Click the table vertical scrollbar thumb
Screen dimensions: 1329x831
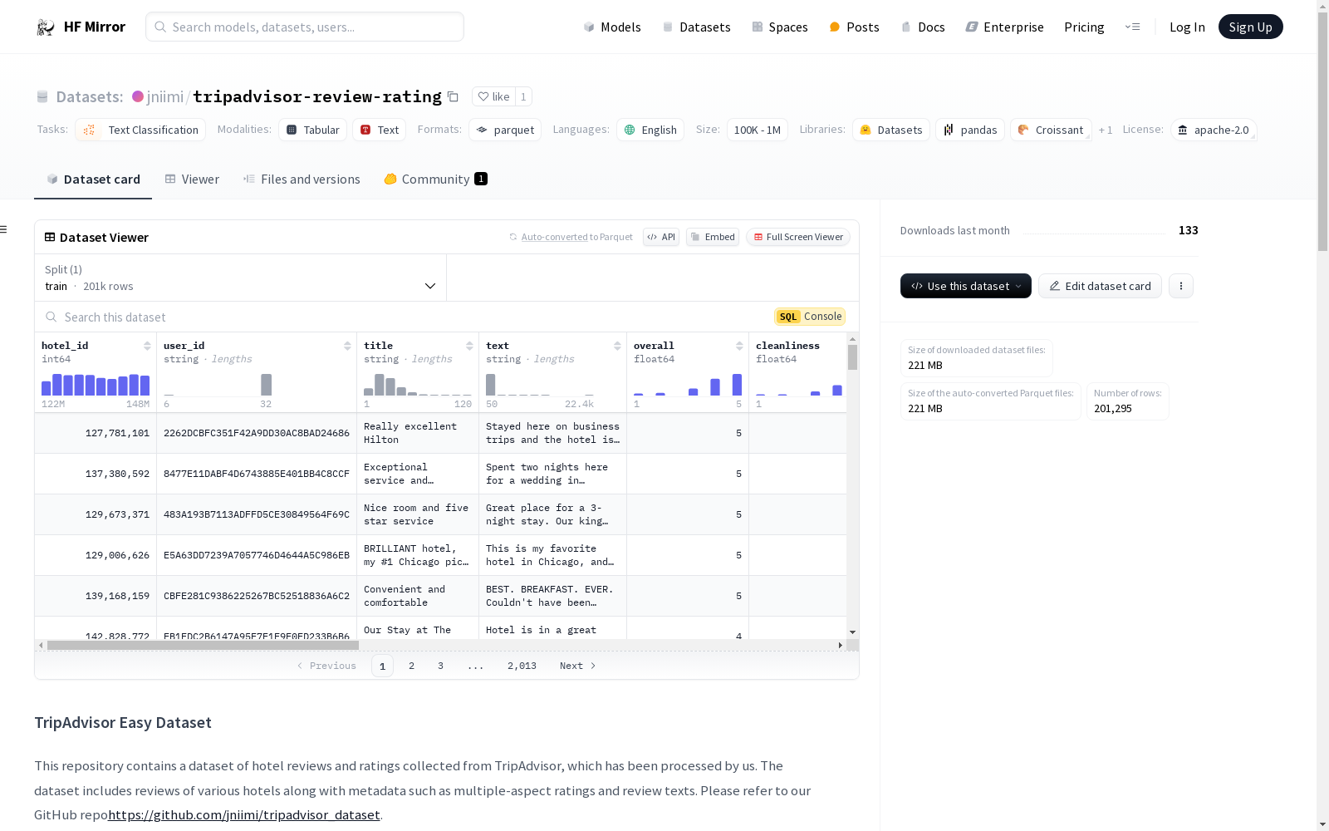852,357
